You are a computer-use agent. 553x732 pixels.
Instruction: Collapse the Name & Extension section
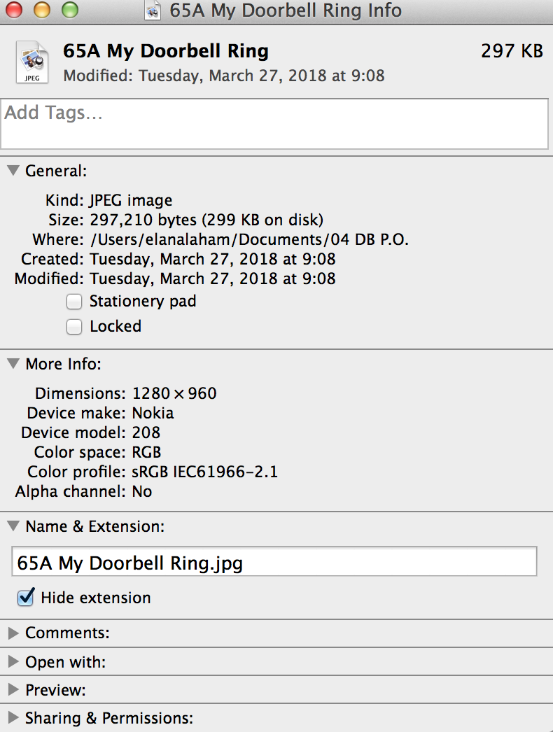tap(13, 526)
